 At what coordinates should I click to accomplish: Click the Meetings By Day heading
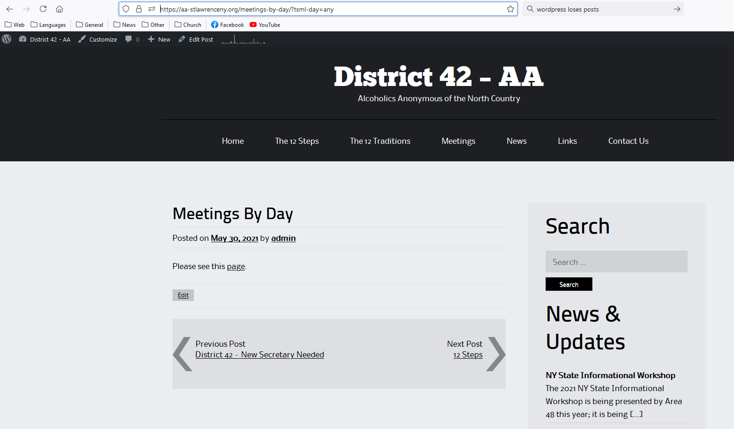[x=233, y=214]
